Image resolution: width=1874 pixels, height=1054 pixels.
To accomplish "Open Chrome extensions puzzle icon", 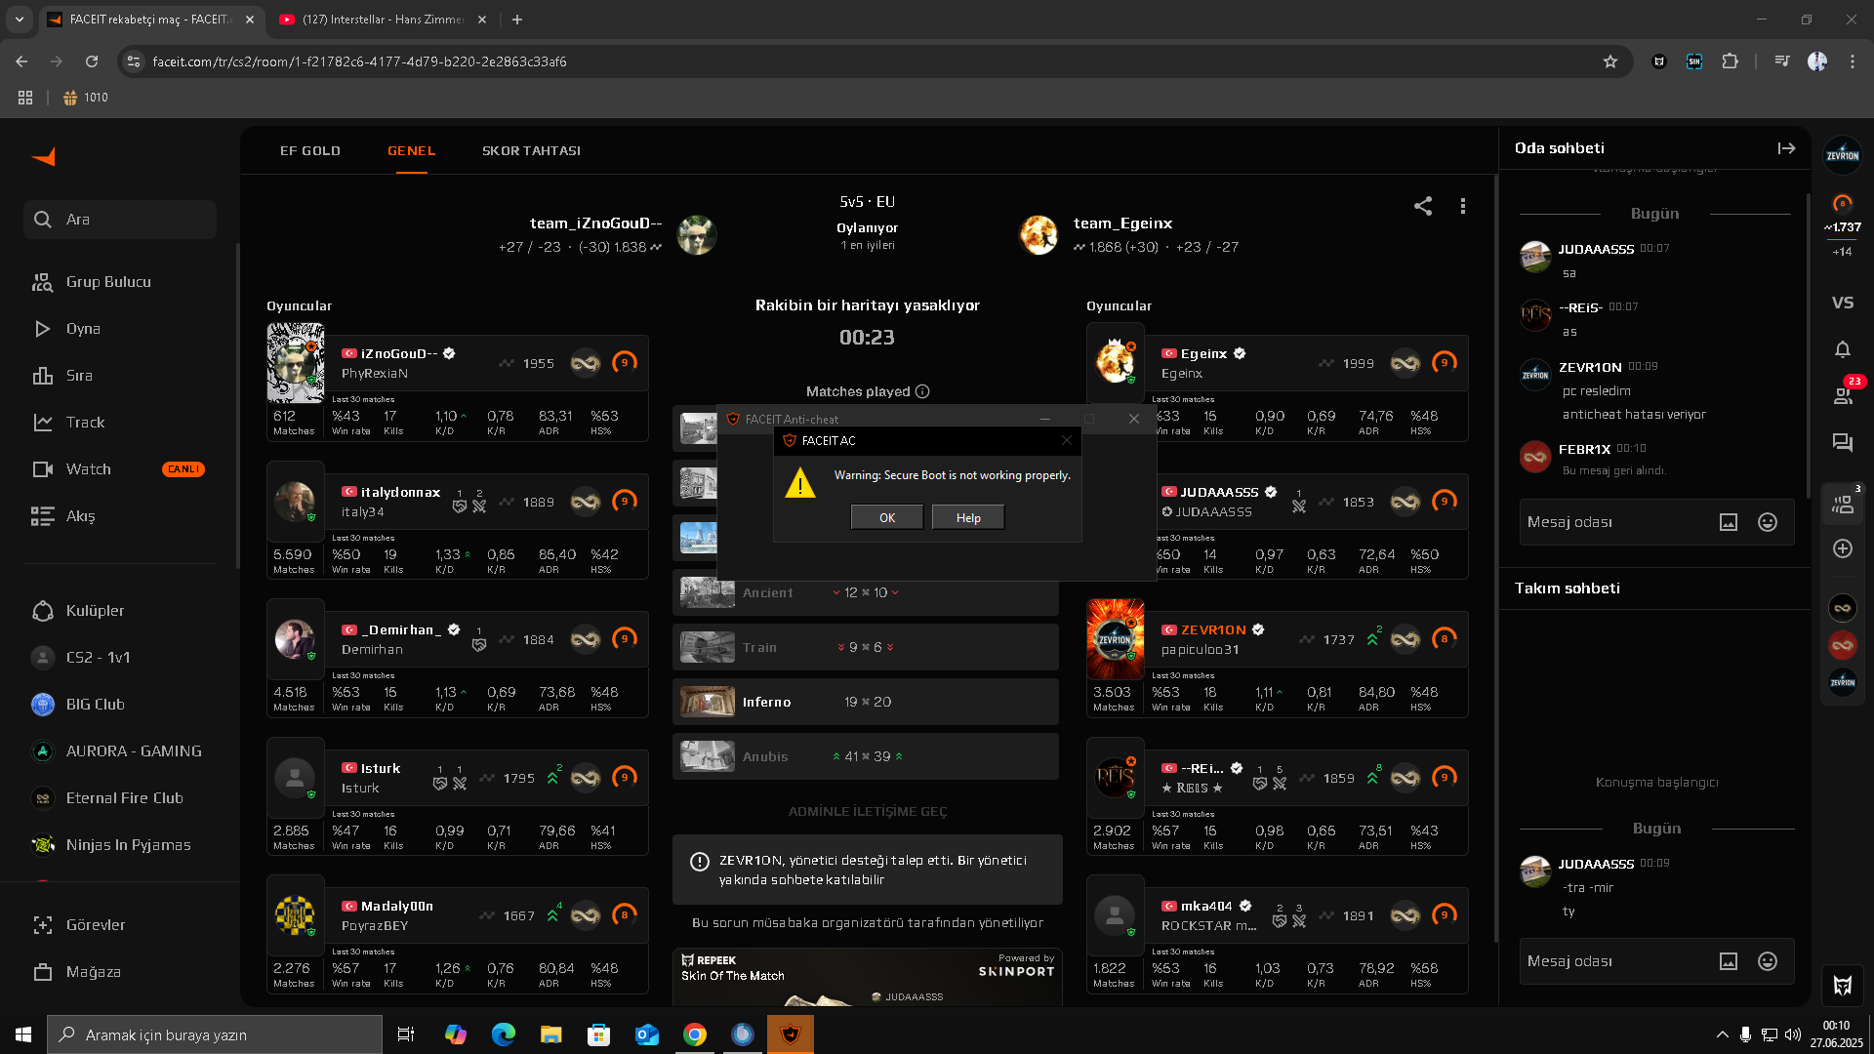I will [1731, 61].
